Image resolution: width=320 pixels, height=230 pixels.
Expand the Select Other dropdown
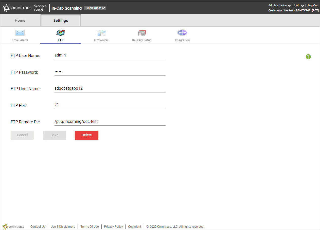pyautogui.click(x=95, y=8)
